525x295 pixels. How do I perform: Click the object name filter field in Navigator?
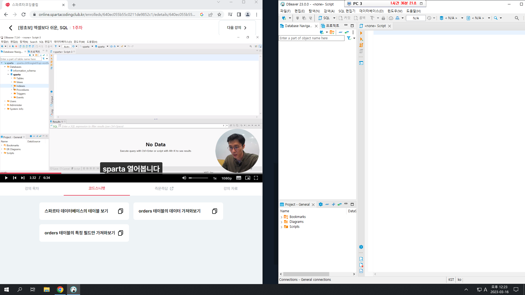tap(311, 38)
